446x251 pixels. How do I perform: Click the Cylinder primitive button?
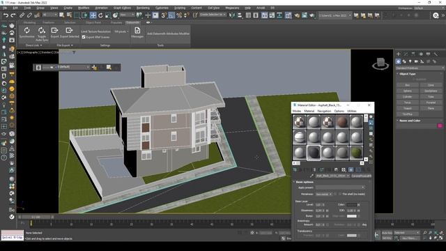407,97
